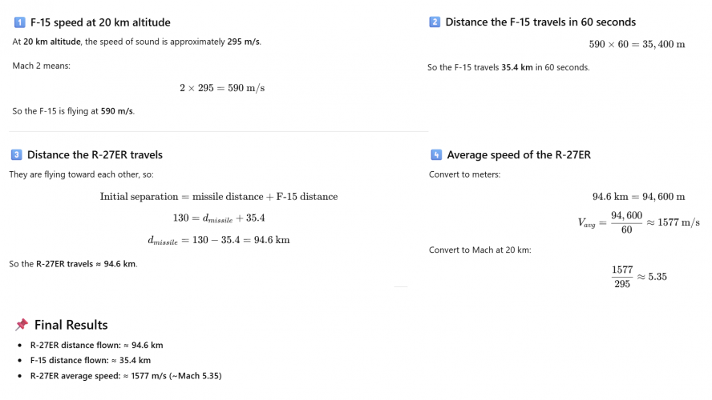Click the equation 2 × 295 = 590 m/s

click(222, 88)
